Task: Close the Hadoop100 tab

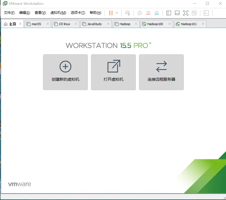Action: [x=170, y=24]
